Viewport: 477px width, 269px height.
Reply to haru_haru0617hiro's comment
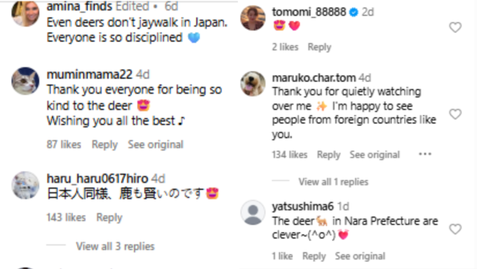click(109, 218)
